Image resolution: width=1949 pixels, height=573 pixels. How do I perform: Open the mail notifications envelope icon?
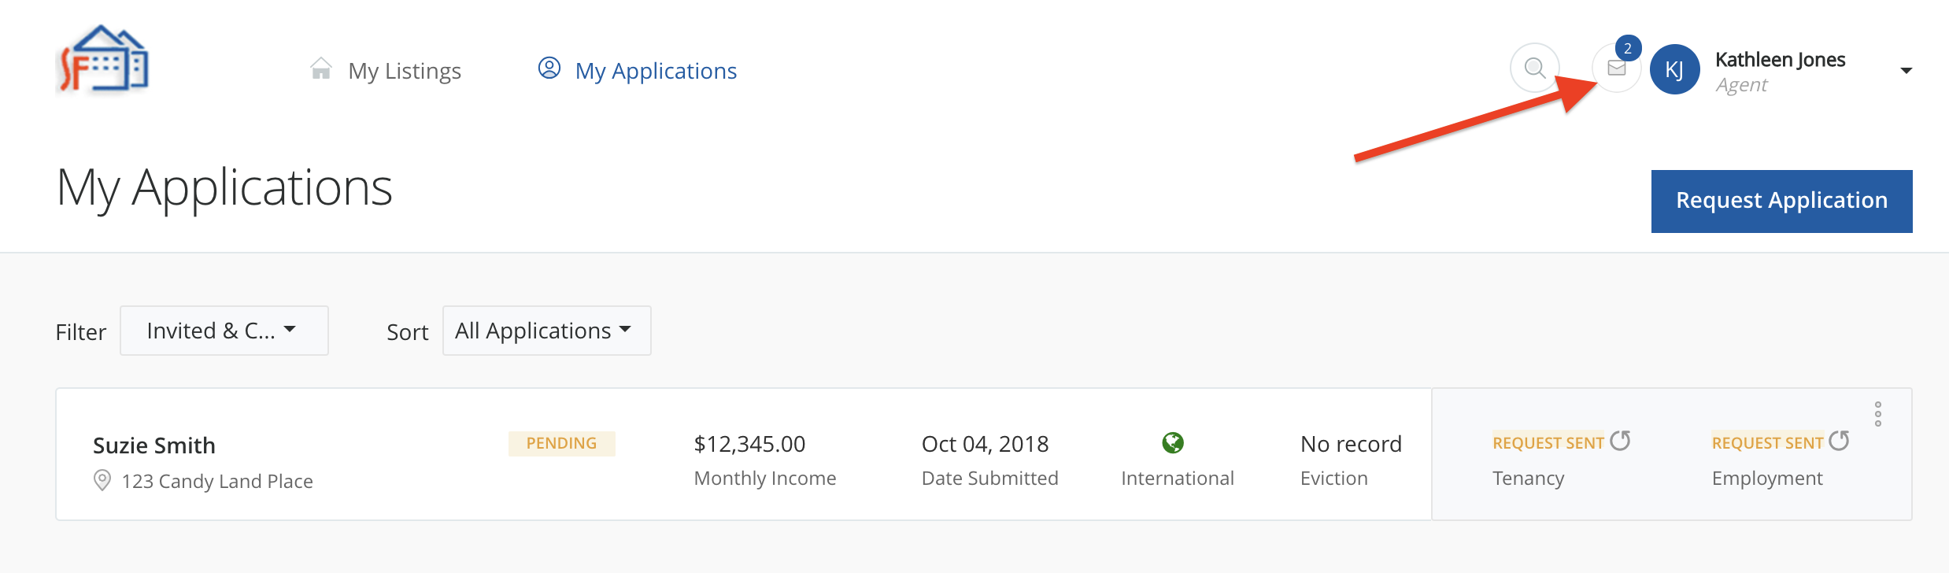[x=1616, y=68]
